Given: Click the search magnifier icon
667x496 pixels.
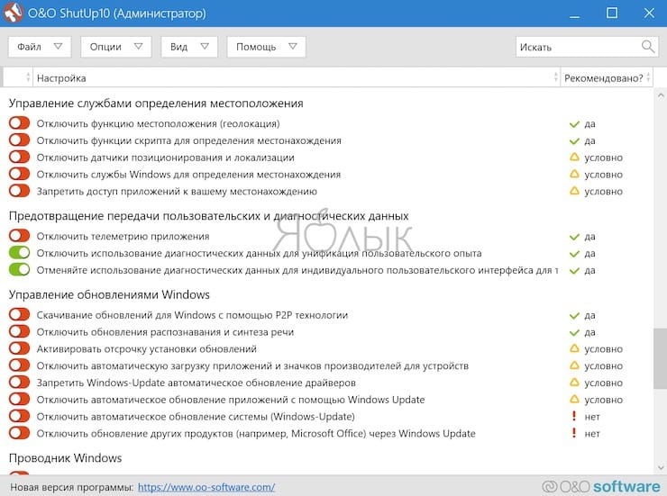Looking at the screenshot, I should [x=648, y=46].
